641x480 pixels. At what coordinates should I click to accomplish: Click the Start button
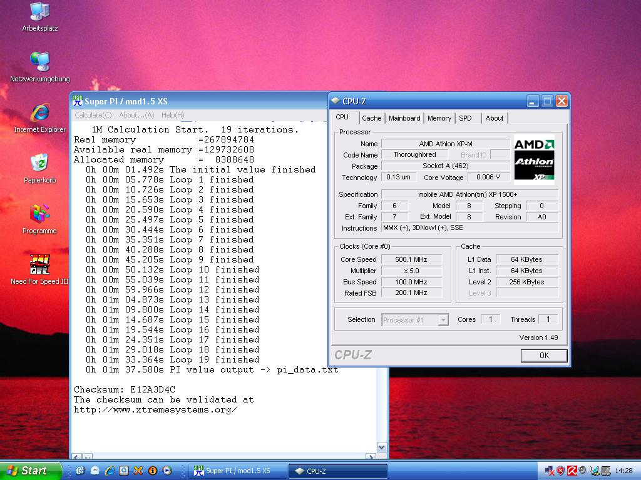(30, 471)
